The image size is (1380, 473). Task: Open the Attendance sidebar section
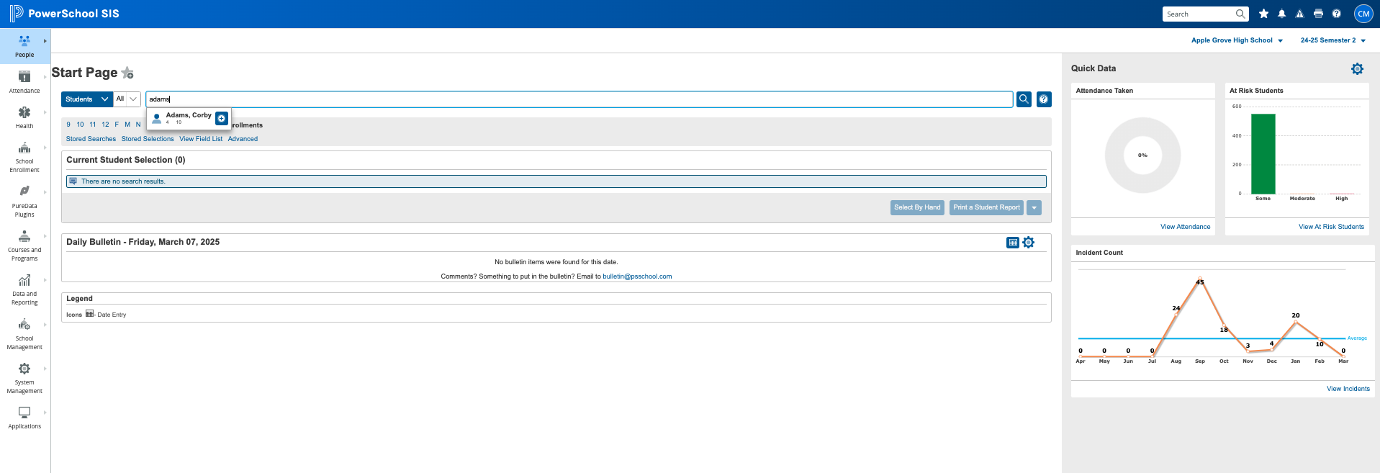(x=24, y=82)
